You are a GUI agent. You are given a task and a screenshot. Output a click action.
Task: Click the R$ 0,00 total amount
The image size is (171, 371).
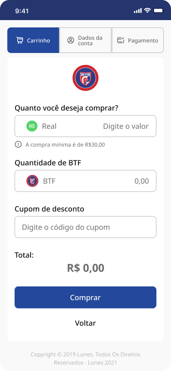86,268
